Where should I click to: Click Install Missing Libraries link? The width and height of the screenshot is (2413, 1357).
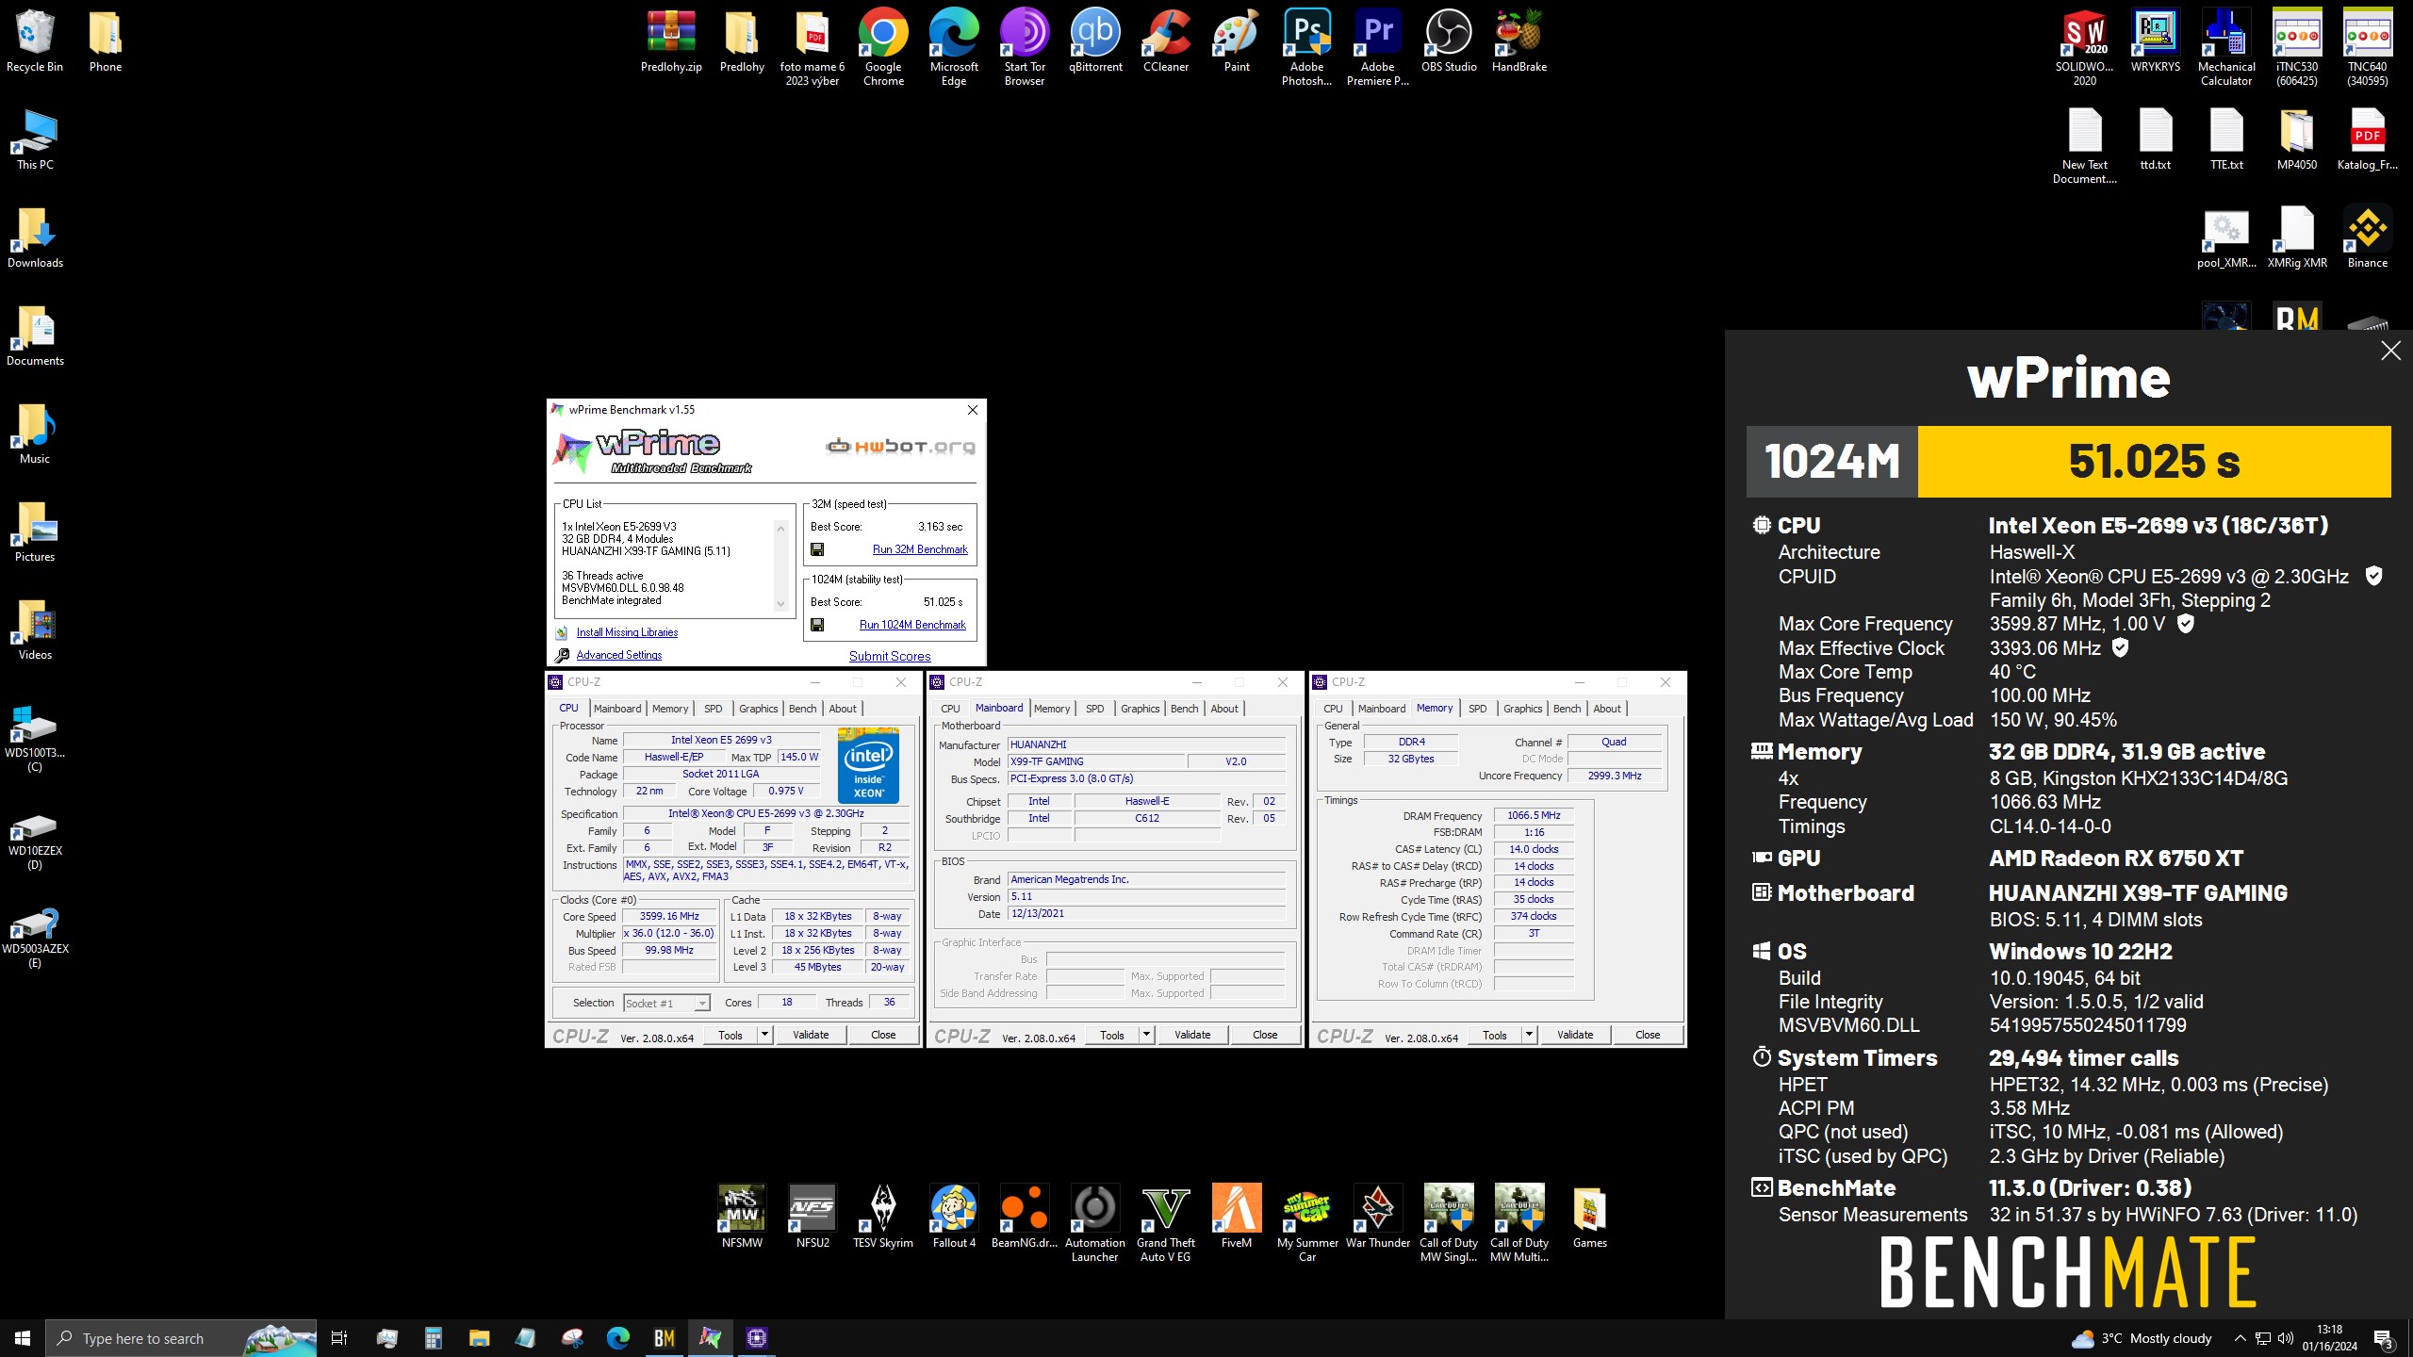click(627, 632)
